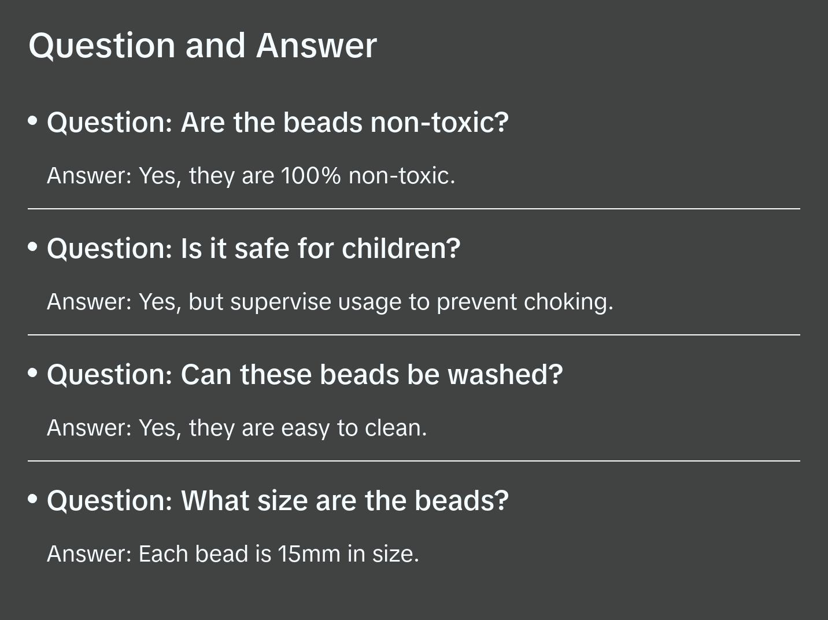Select the question 'Are the beads non-toxic?'

click(278, 123)
